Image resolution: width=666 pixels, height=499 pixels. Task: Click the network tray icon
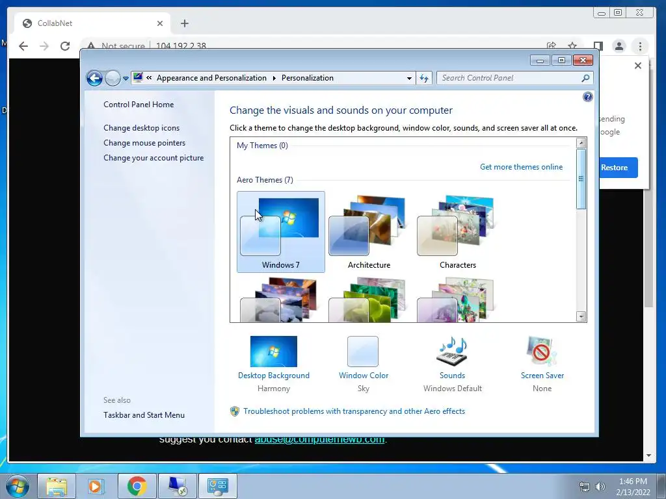click(585, 487)
